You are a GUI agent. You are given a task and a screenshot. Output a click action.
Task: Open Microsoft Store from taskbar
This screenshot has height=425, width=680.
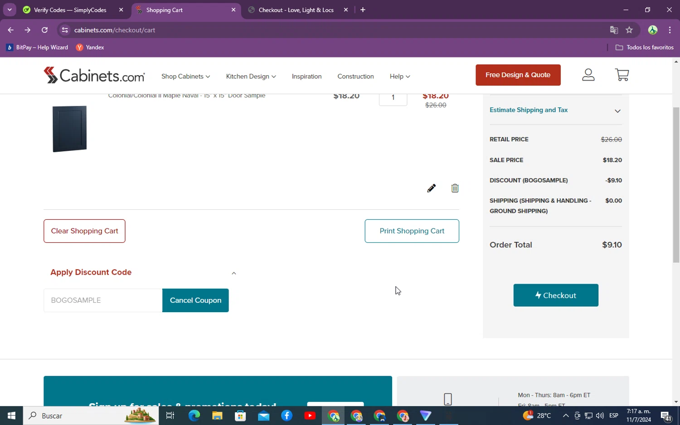240,415
